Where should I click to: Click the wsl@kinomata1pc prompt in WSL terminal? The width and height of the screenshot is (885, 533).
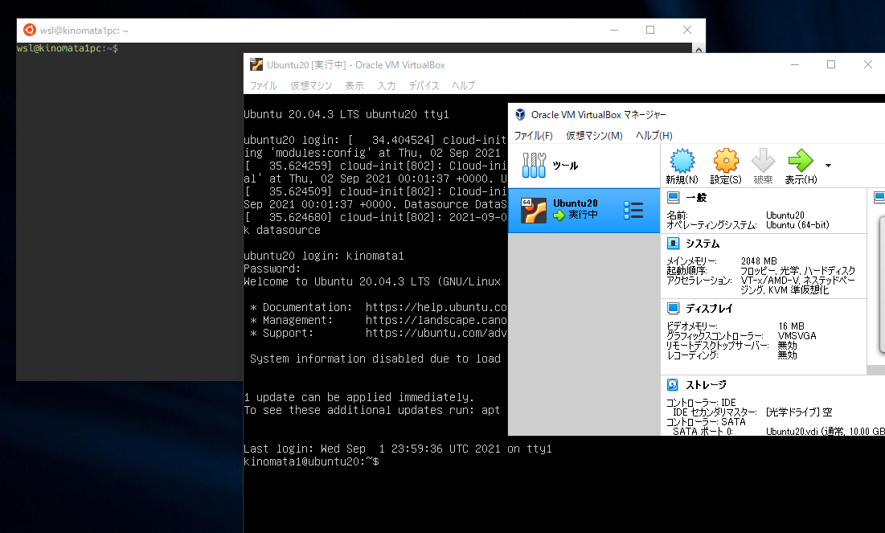[x=68, y=48]
